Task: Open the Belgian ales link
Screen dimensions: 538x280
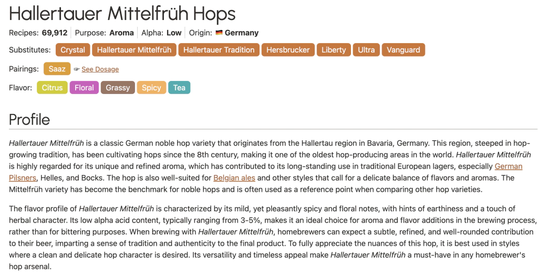Action: 234,178
